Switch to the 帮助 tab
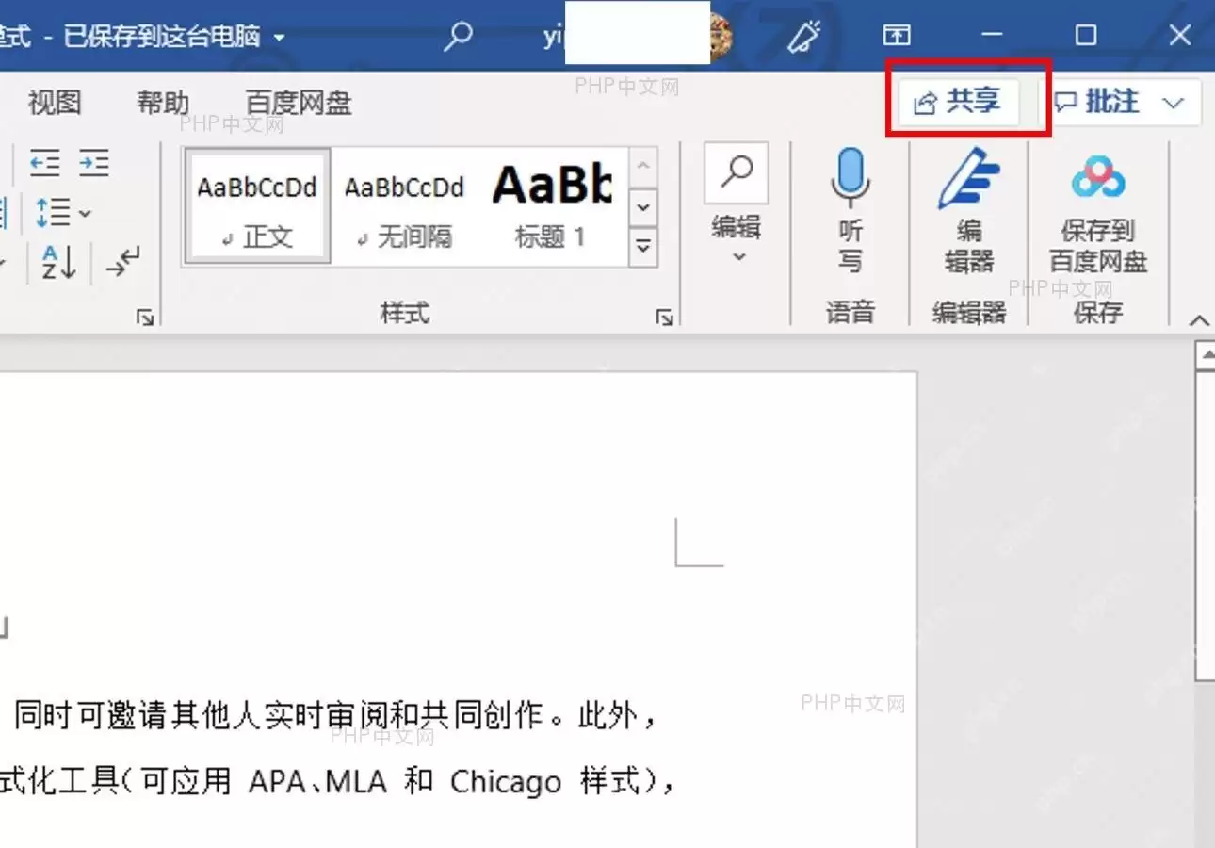 (163, 102)
